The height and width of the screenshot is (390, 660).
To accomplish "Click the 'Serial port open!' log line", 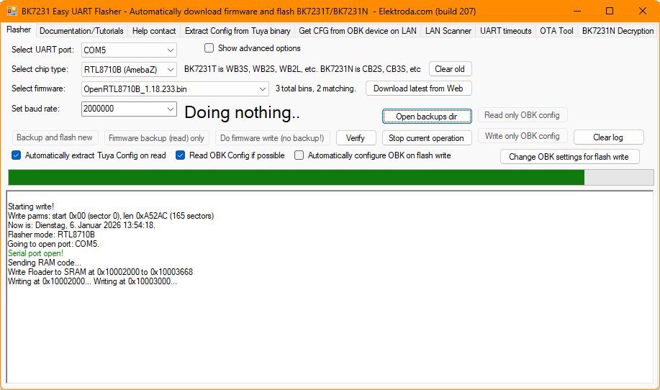I will coord(35,253).
